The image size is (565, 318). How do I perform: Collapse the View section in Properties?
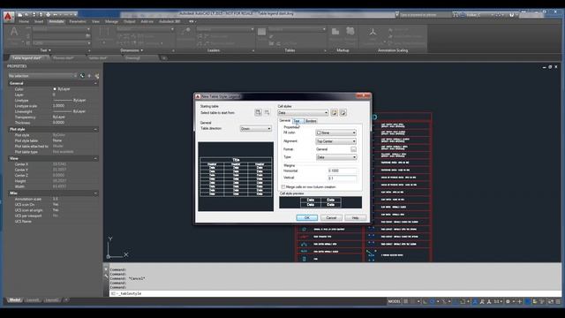pos(95,159)
